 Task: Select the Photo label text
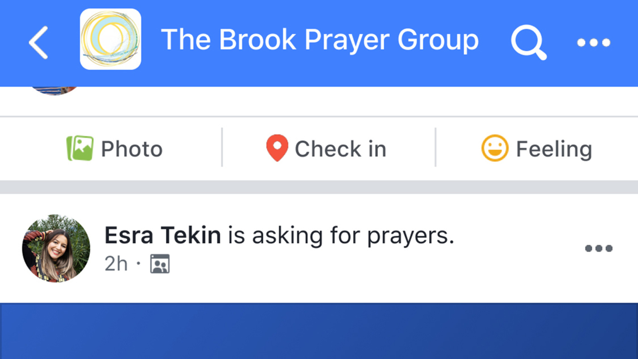(x=132, y=149)
